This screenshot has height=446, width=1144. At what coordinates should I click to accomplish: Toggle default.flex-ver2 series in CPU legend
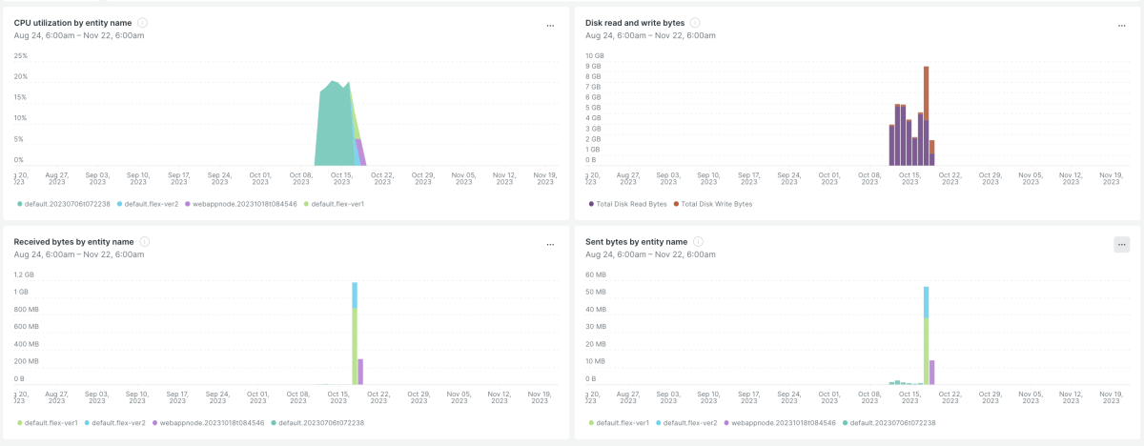point(148,204)
